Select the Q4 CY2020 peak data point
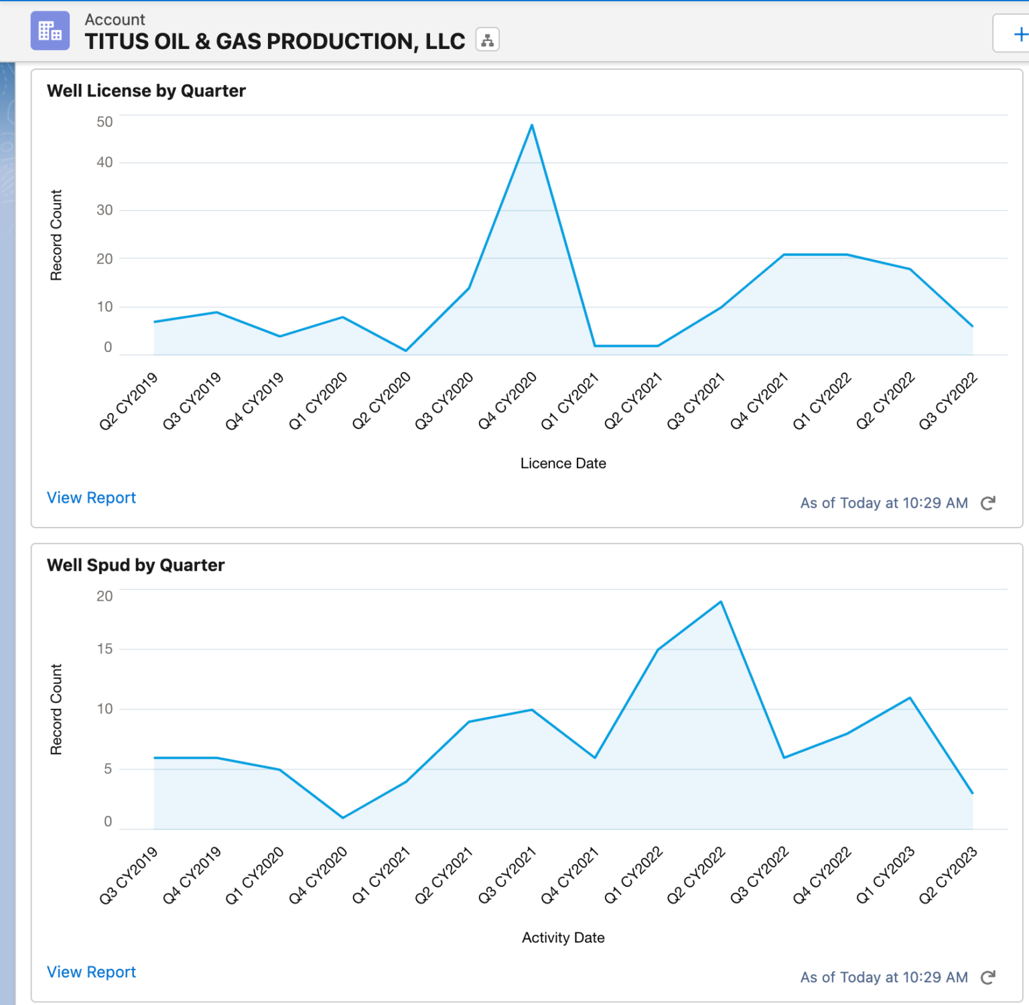This screenshot has width=1029, height=1005. [x=531, y=124]
